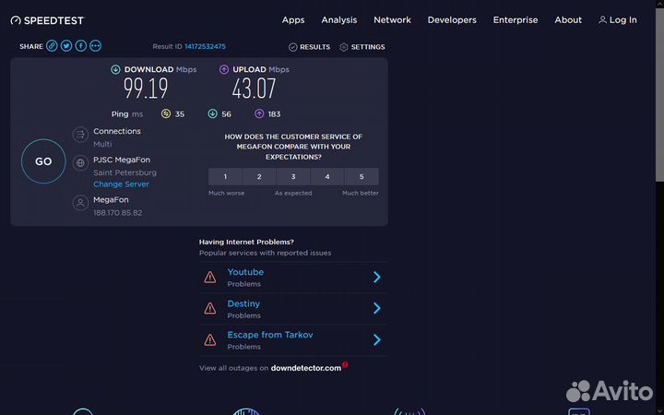The width and height of the screenshot is (664, 415).
Task: Open the Network menu
Action: click(x=392, y=20)
